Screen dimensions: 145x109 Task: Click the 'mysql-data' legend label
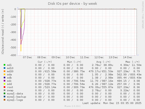(x=15, y=94)
